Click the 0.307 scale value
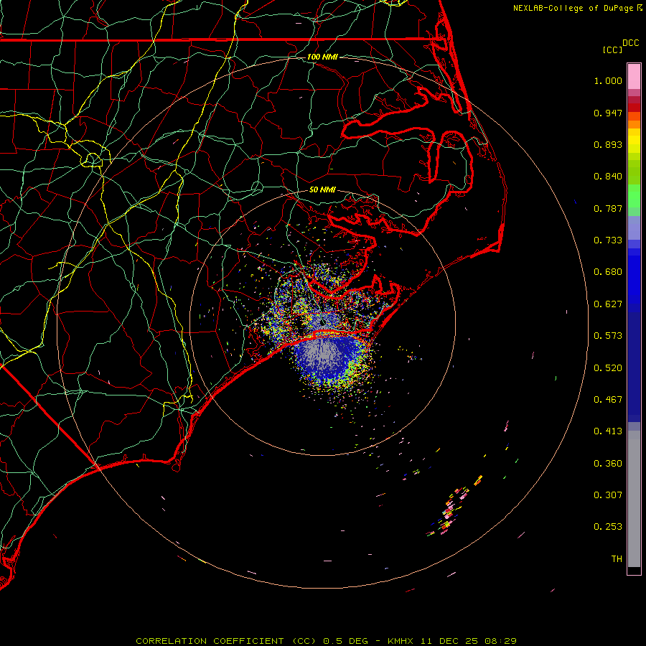Image resolution: width=646 pixels, height=646 pixels. pyautogui.click(x=608, y=495)
